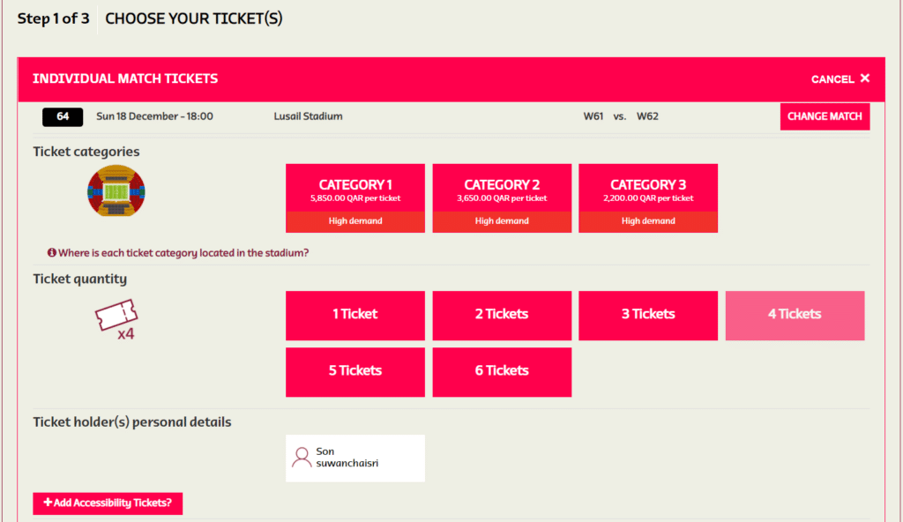The height and width of the screenshot is (522, 903).
Task: Click the black match number 64 badge
Action: [63, 116]
